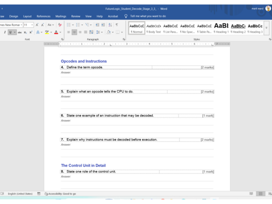The width and height of the screenshot is (272, 204).
Task: Toggle underline formatting
Action: (x=10, y=32)
